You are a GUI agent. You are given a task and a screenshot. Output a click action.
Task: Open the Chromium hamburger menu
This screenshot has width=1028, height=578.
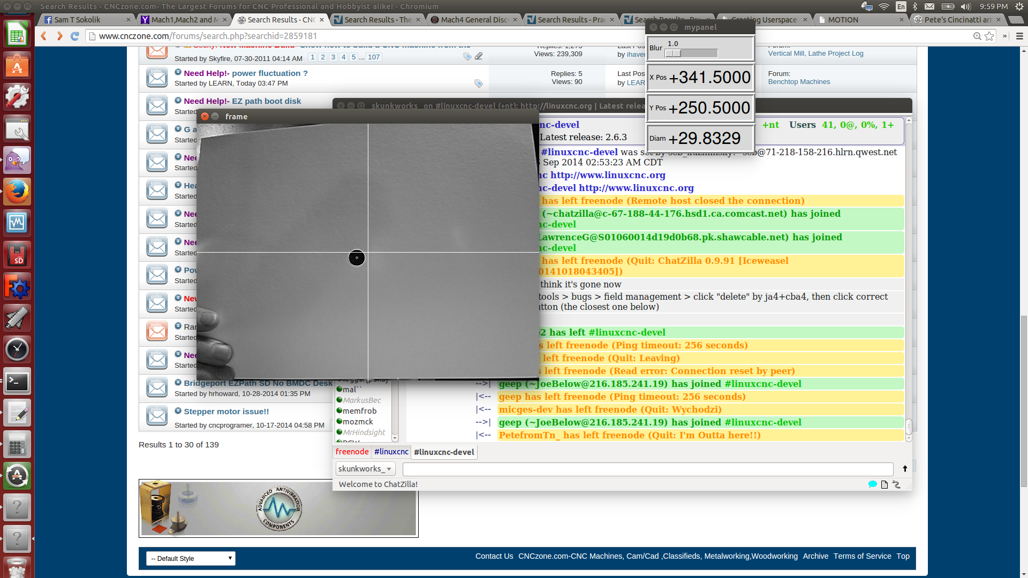pos(1019,36)
